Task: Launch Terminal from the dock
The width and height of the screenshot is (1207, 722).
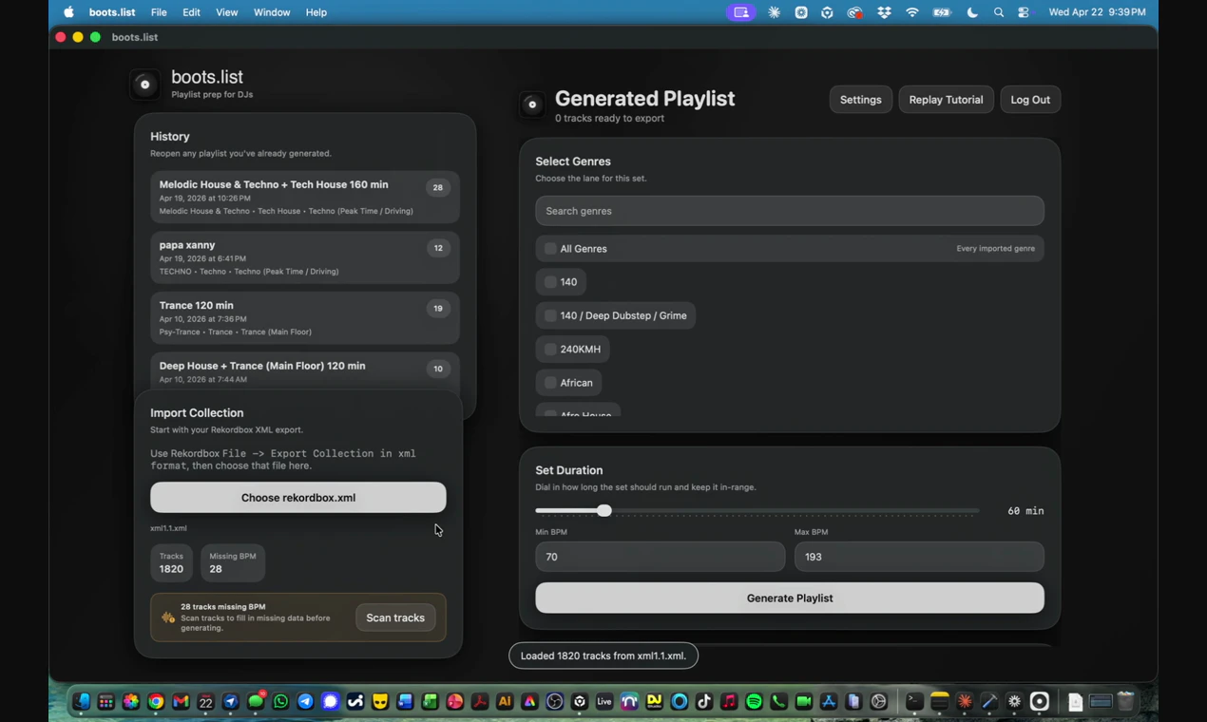Action: [913, 701]
